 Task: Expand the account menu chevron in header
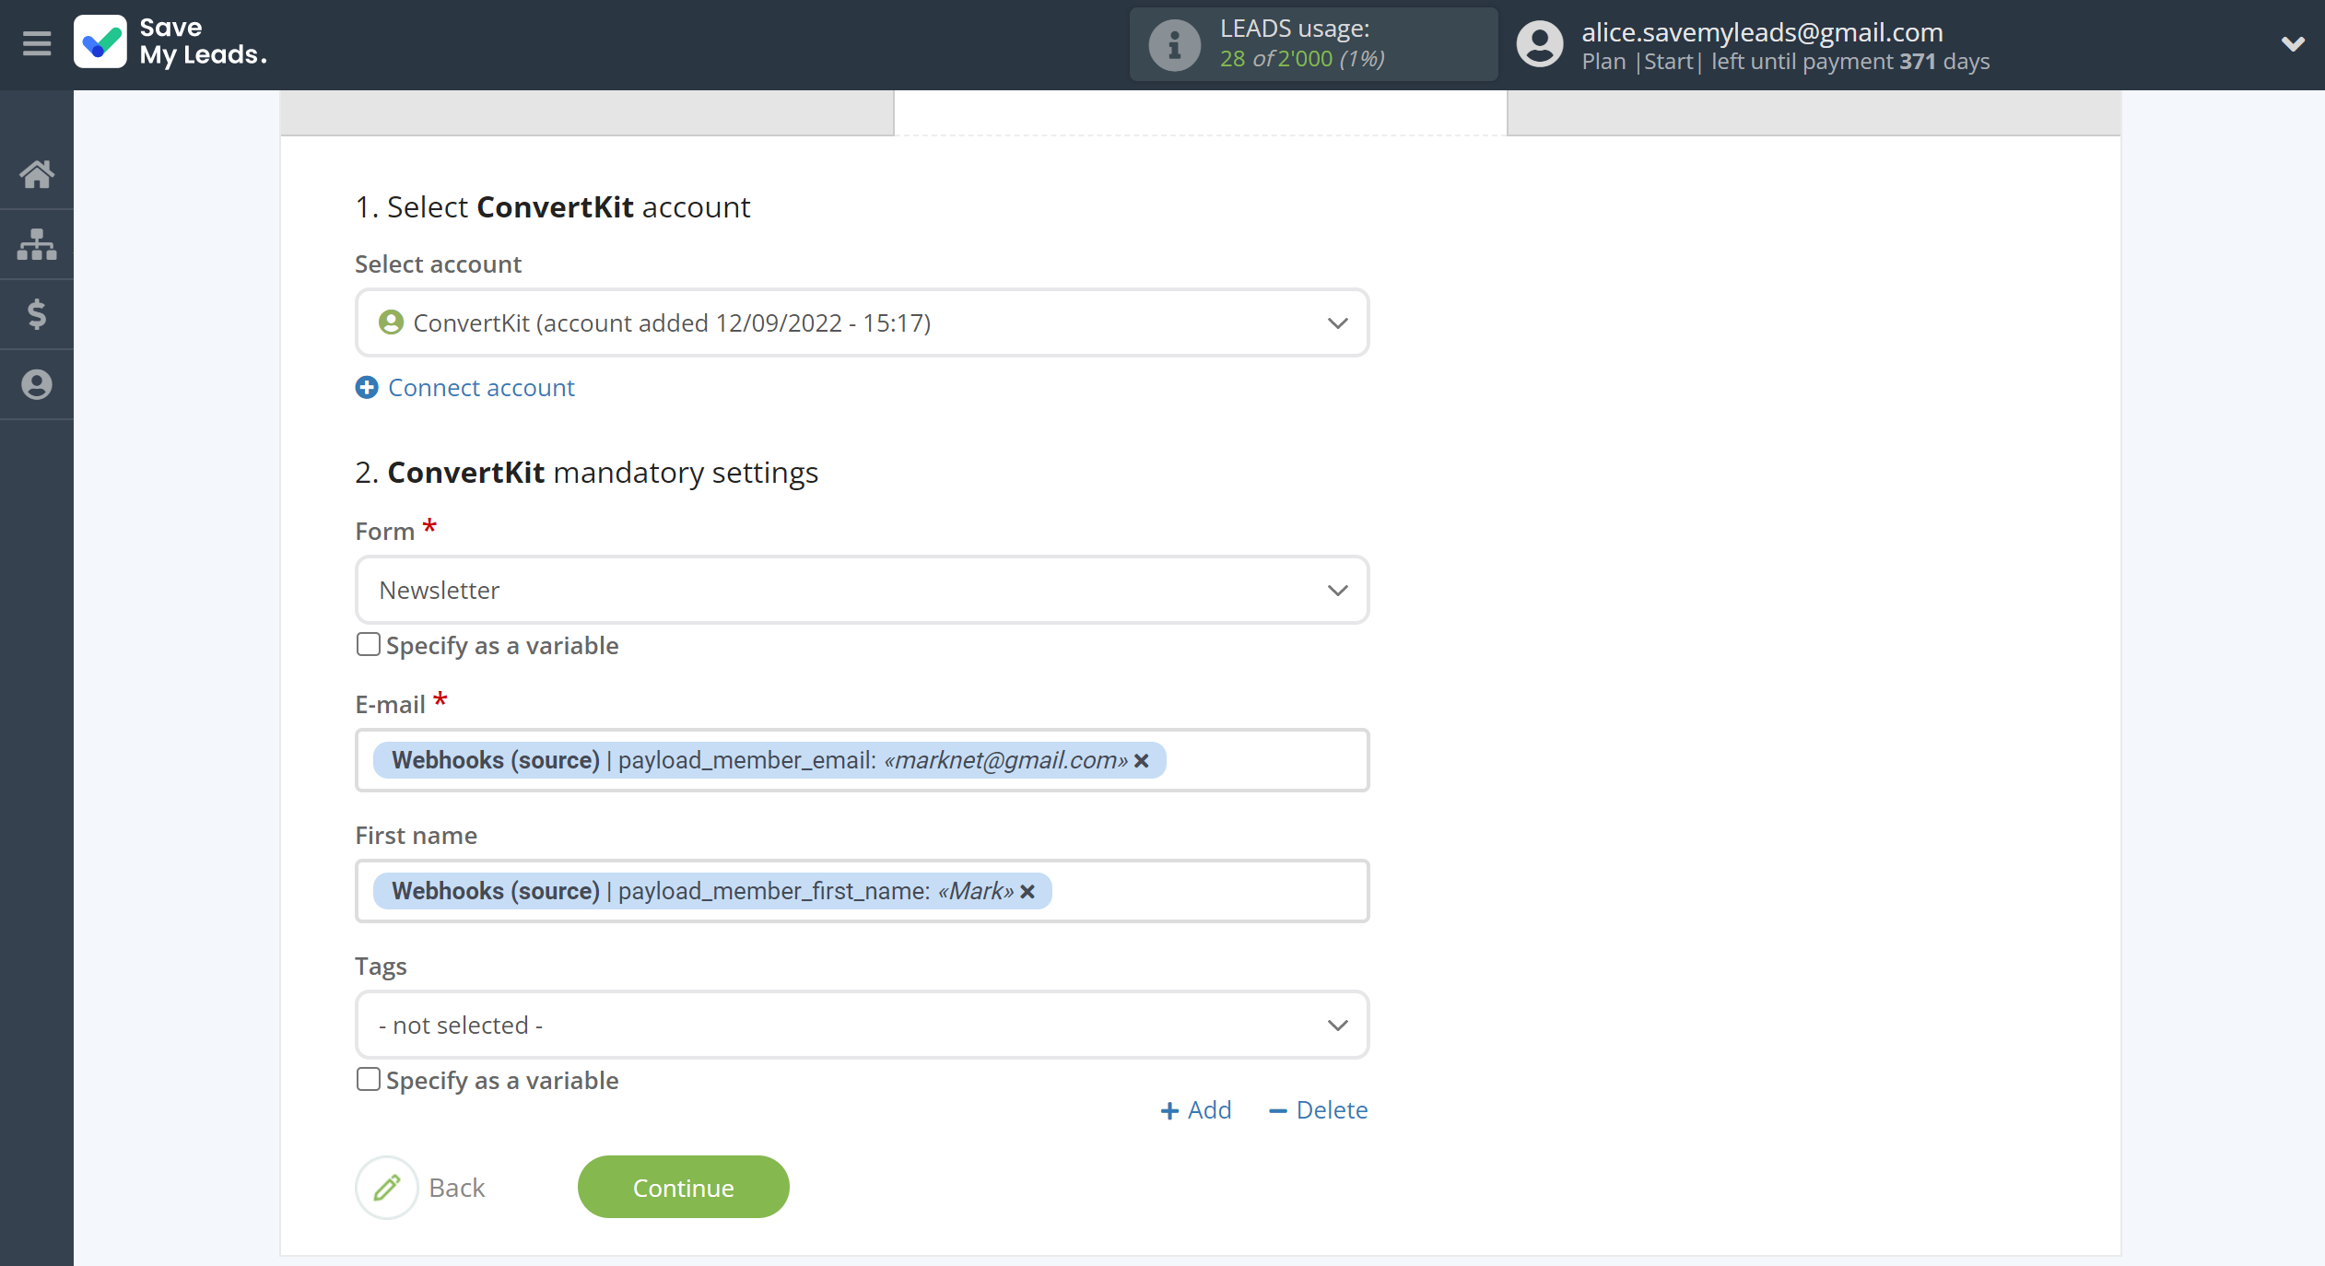[2293, 43]
